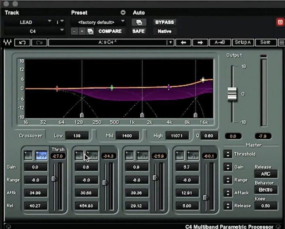285x229 pixels.
Task: Open the C4 plugin selector dropdown
Action: pos(35,31)
